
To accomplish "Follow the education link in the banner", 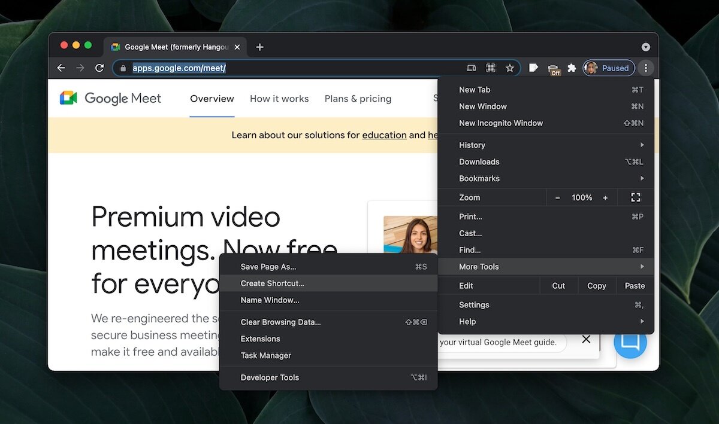I will point(384,135).
